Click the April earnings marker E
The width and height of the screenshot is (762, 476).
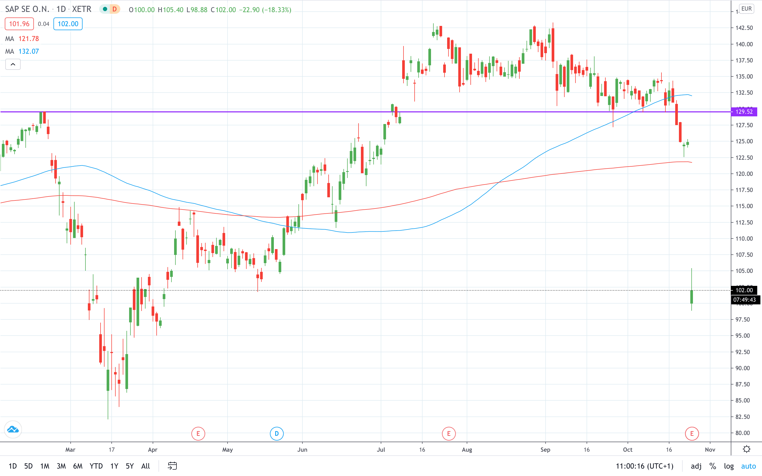(x=198, y=433)
